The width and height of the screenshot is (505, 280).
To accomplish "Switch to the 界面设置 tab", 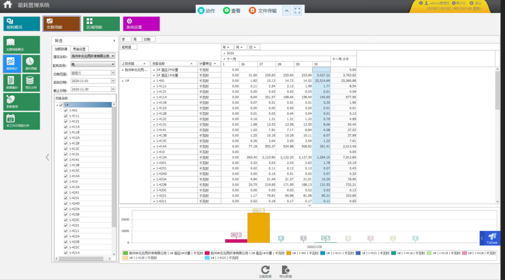I will [x=79, y=49].
